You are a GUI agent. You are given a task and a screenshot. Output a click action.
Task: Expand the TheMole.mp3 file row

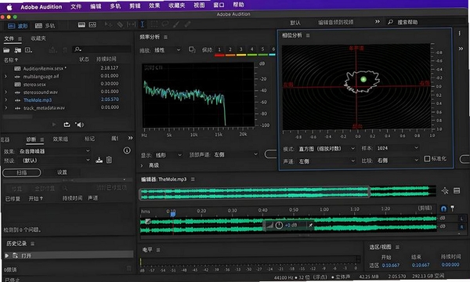(x=5, y=99)
